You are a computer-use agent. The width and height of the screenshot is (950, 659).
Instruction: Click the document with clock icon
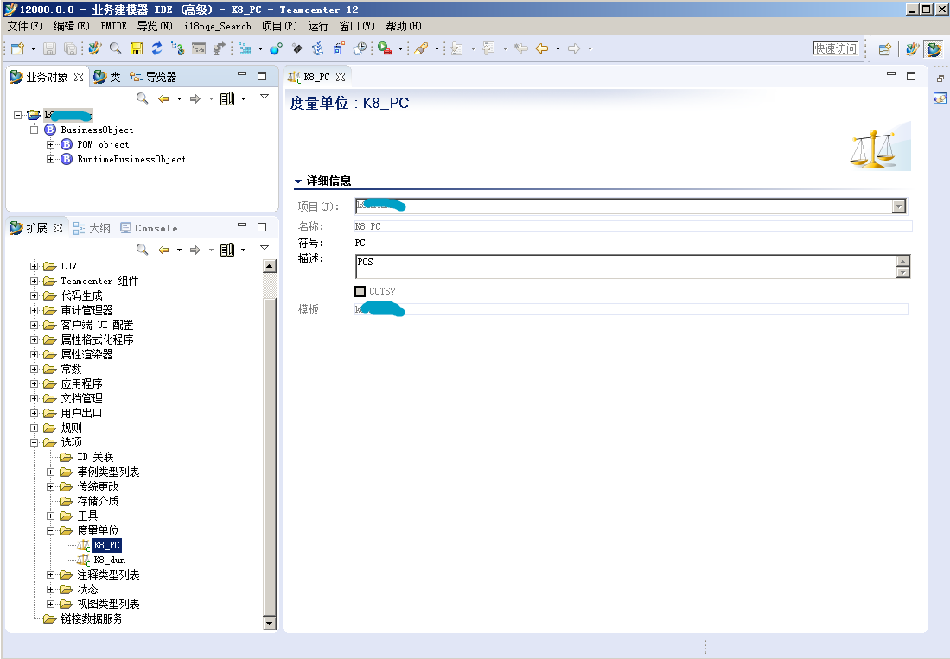point(360,48)
